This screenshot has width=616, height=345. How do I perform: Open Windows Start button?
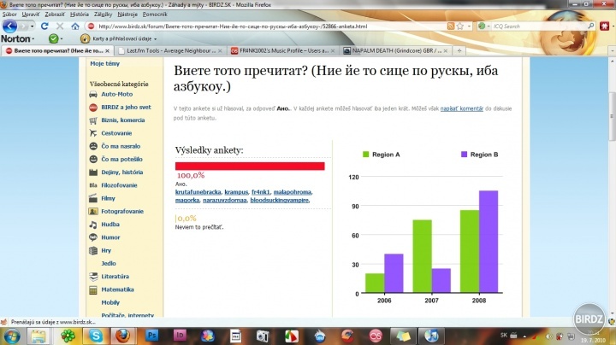coord(12,336)
